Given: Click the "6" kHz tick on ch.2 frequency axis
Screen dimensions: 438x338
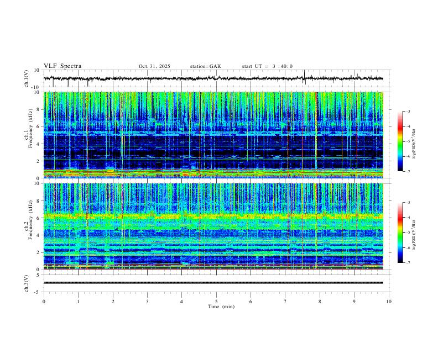Looking at the screenshot, I should 39,218.
